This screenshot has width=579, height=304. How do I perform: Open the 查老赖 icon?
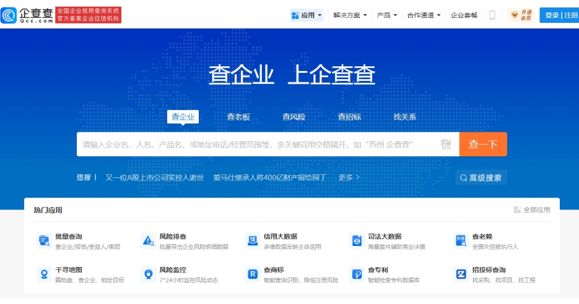point(461,241)
